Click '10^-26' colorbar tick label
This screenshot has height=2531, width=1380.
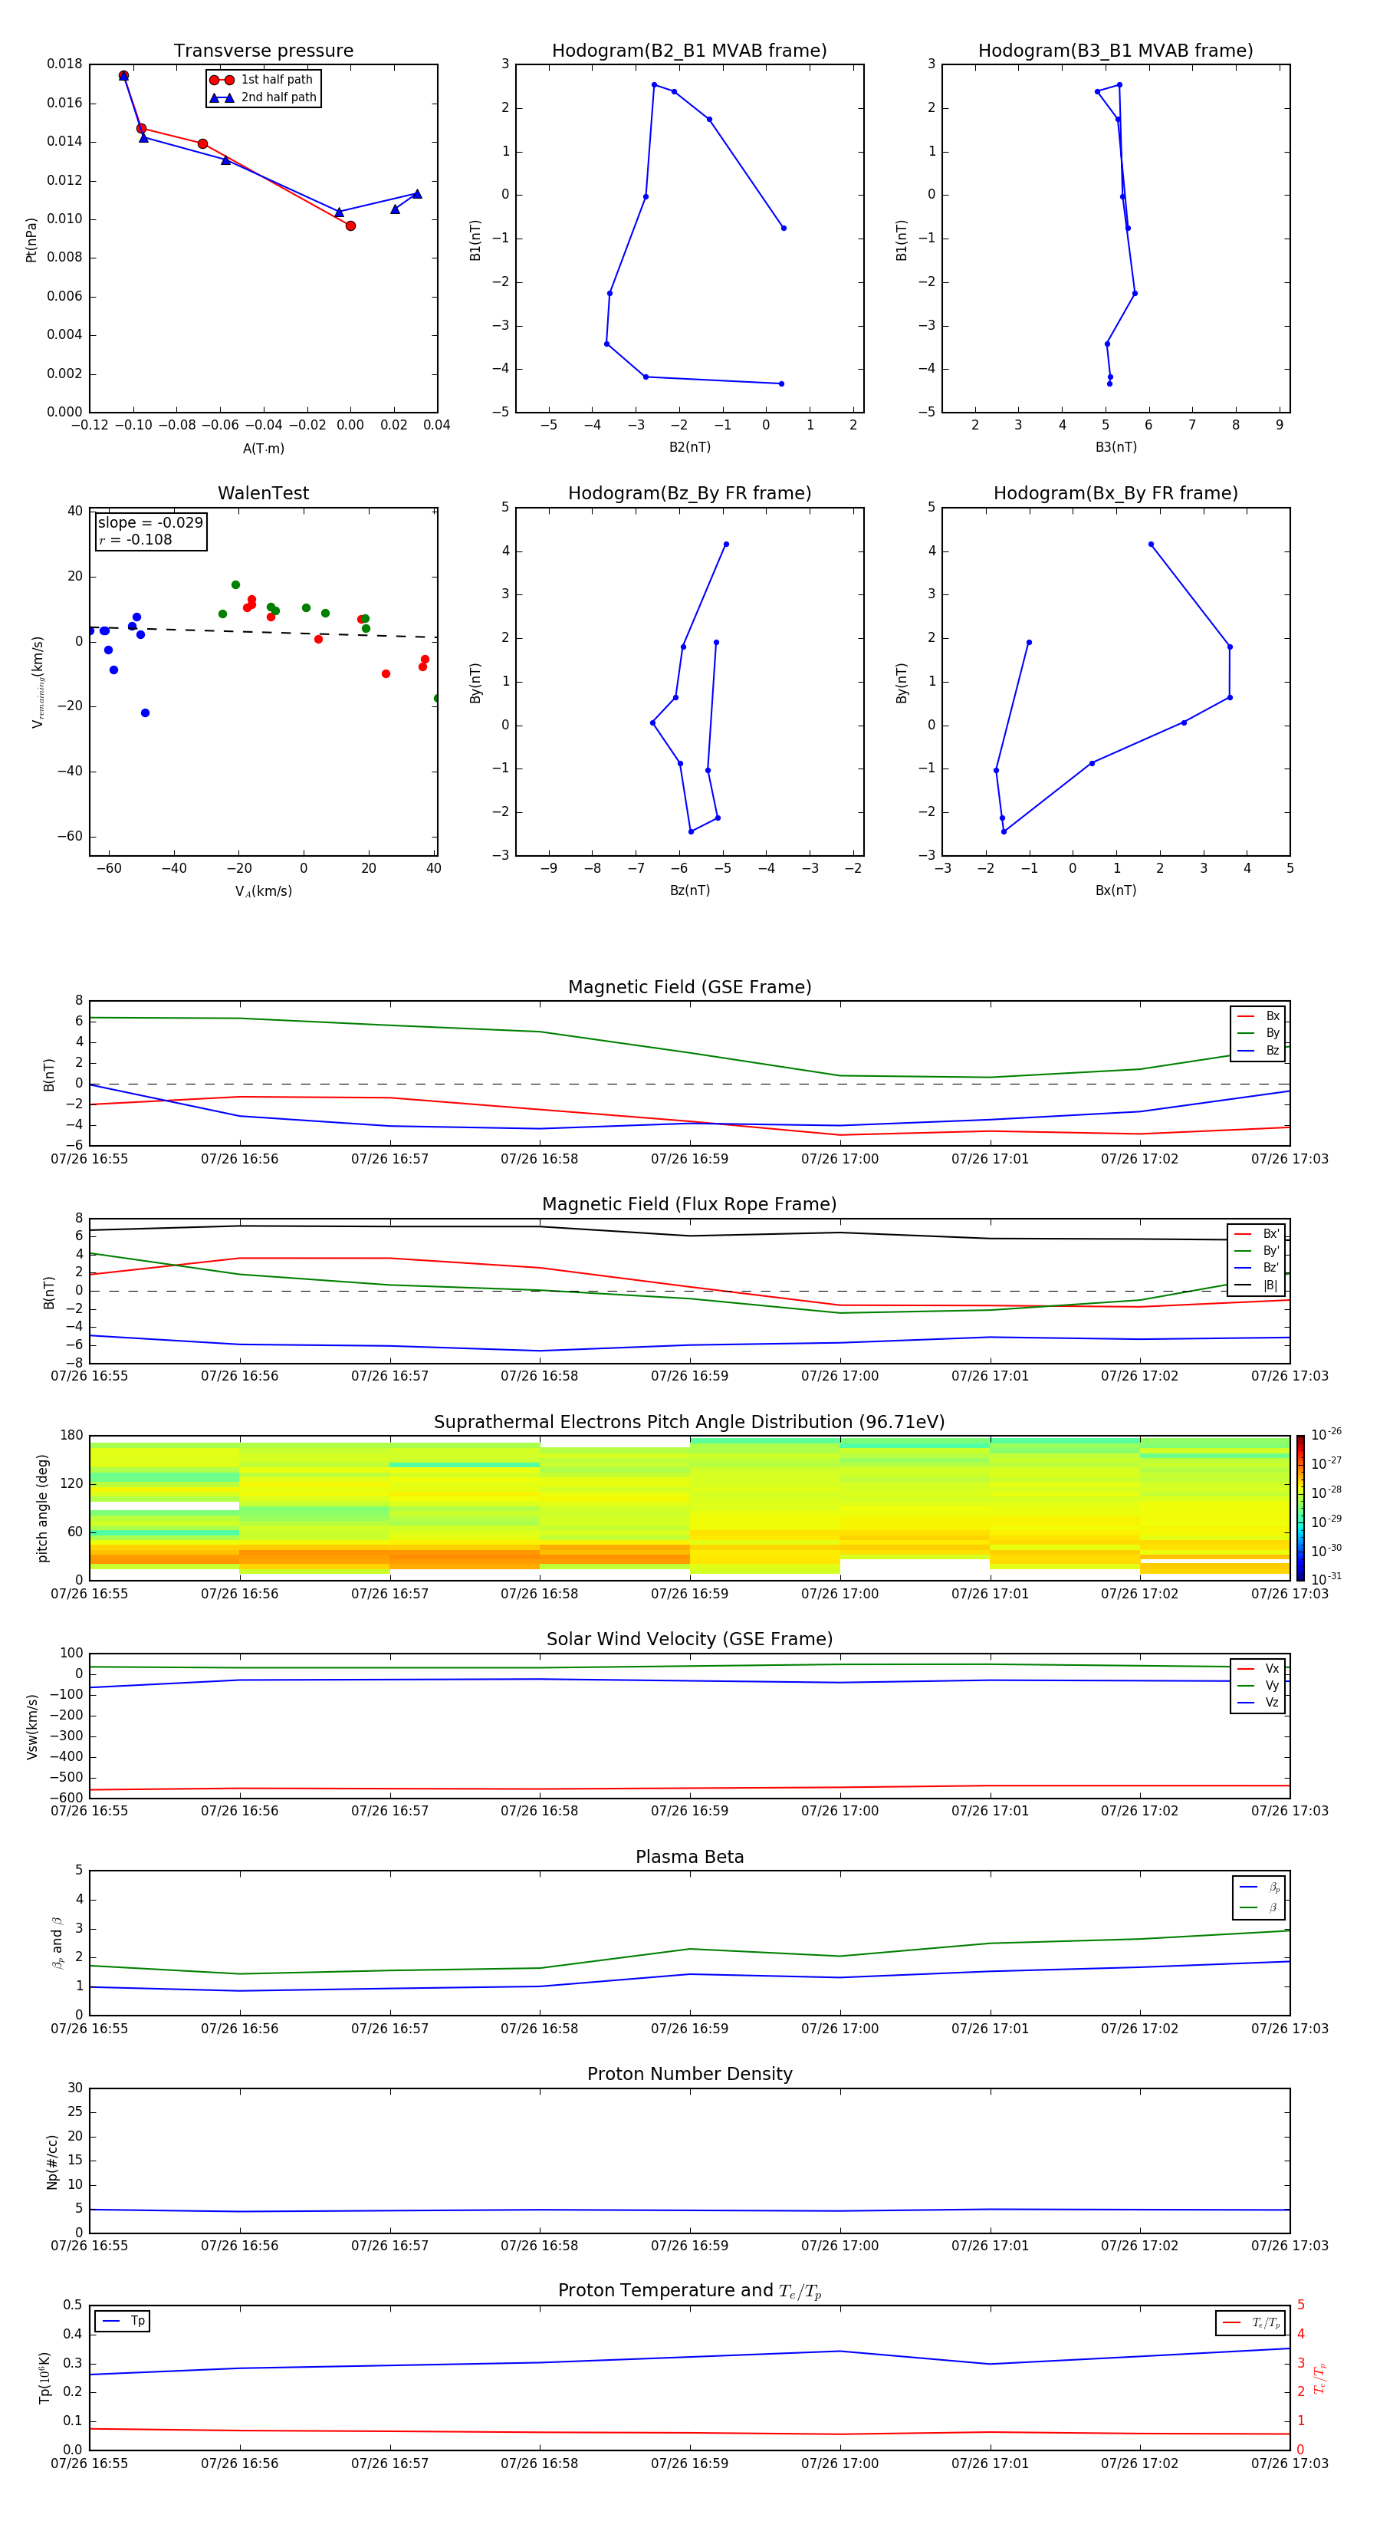point(1326,1434)
